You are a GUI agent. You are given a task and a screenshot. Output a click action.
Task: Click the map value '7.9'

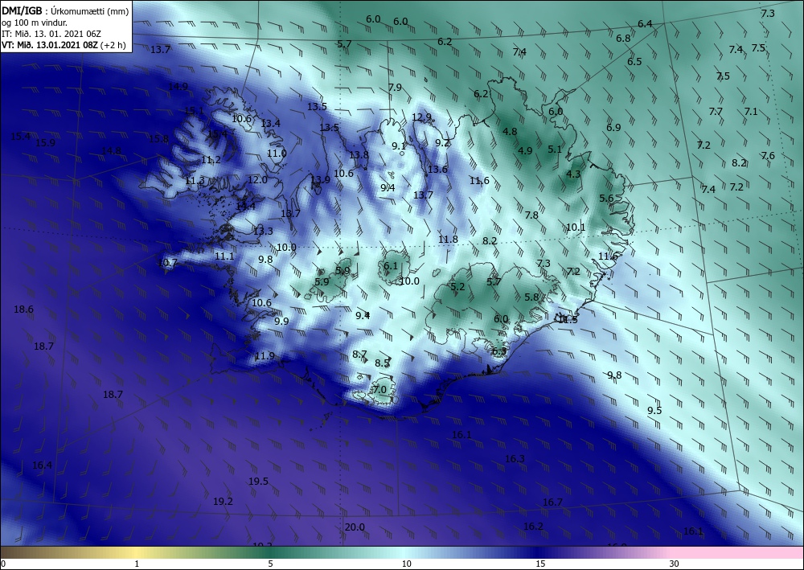[x=395, y=87]
